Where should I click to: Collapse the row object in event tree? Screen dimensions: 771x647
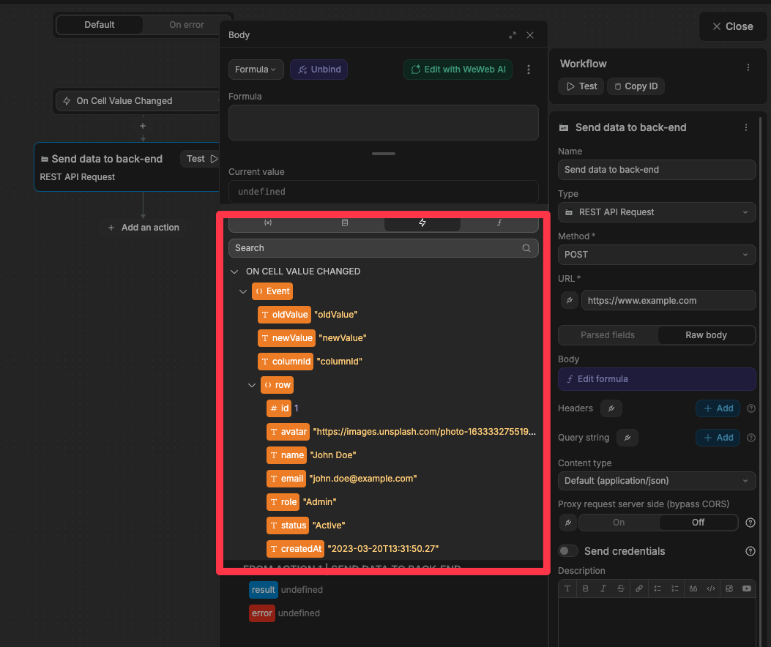(252, 385)
